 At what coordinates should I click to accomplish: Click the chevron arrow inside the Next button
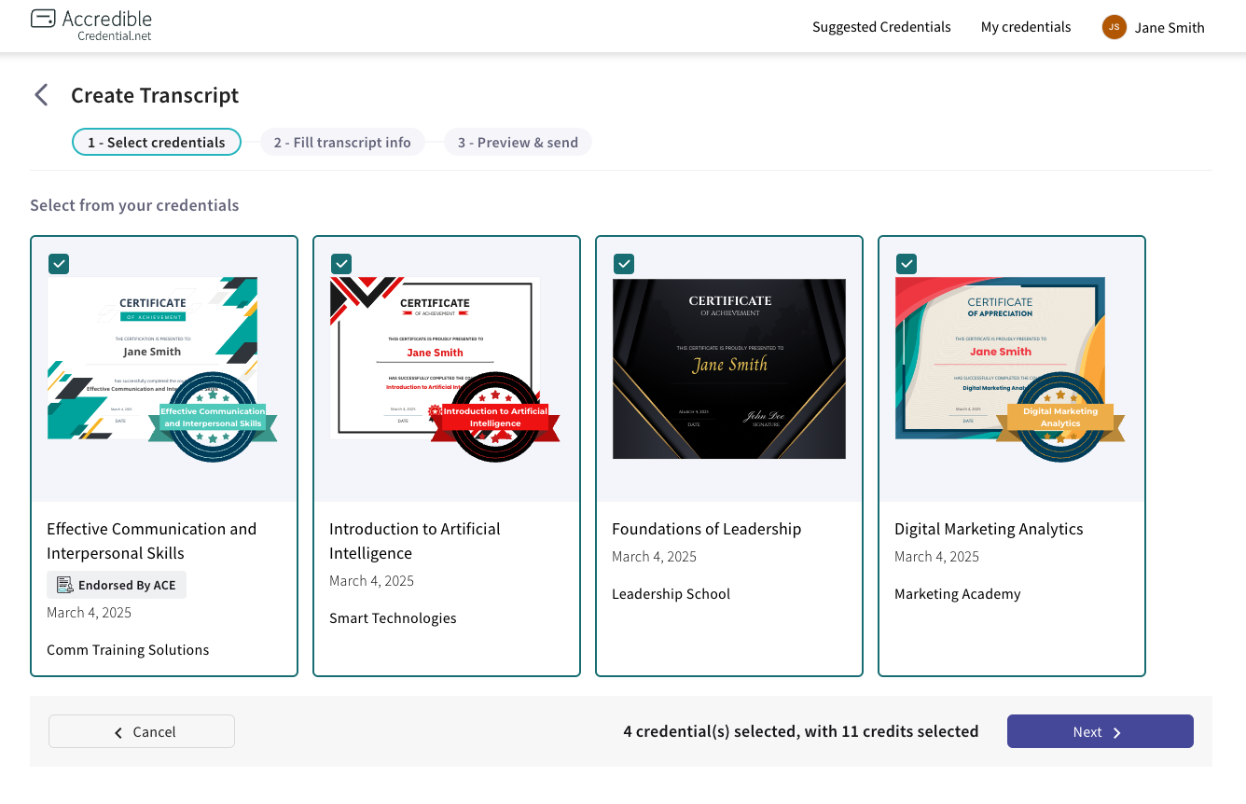(x=1117, y=732)
